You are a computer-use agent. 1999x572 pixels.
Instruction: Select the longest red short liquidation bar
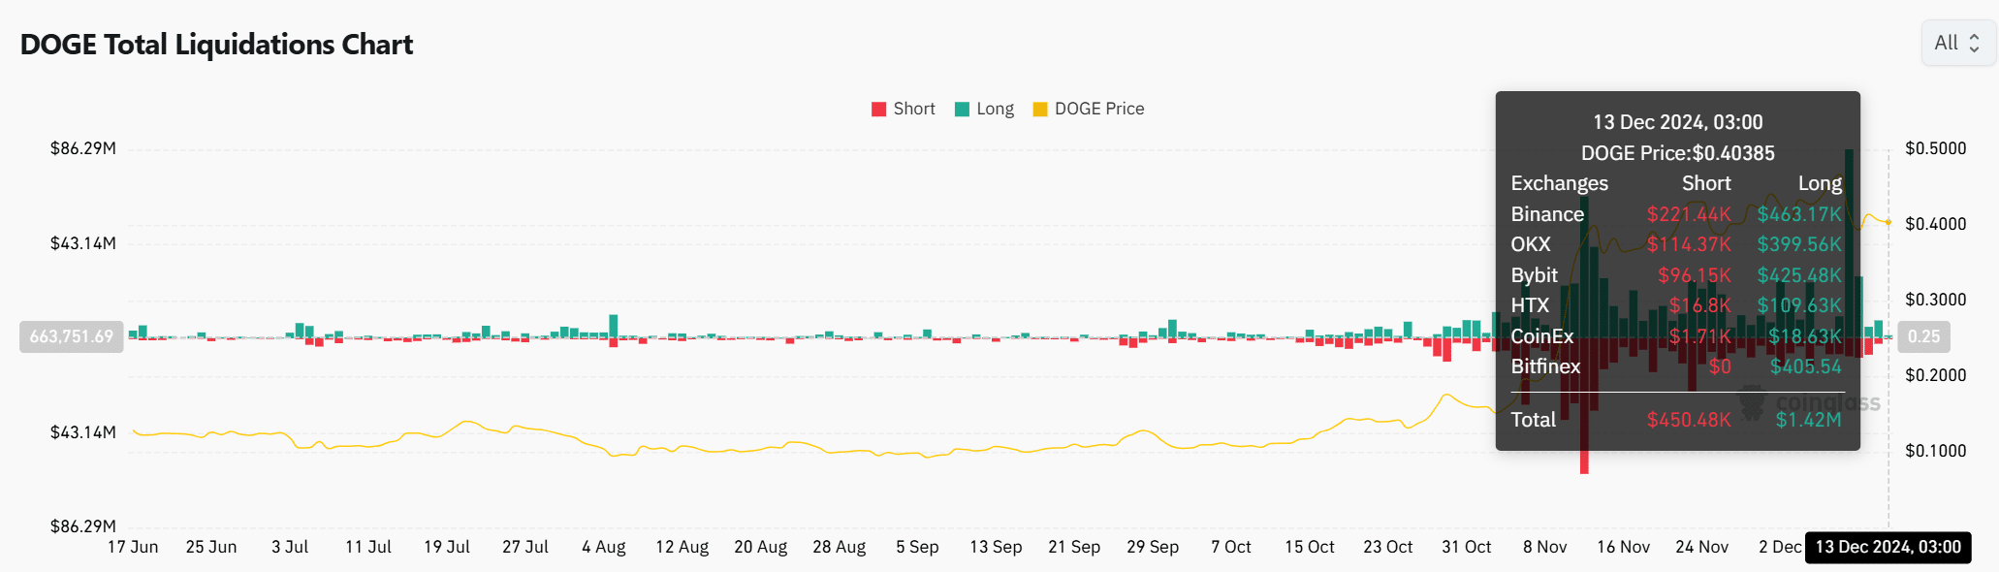[x=1584, y=407]
